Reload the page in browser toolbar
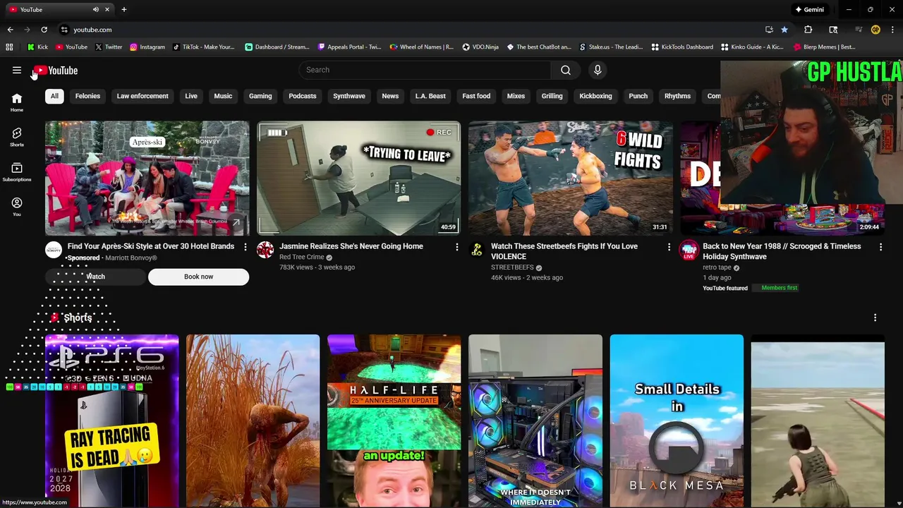Image resolution: width=903 pixels, height=508 pixels. pyautogui.click(x=44, y=30)
